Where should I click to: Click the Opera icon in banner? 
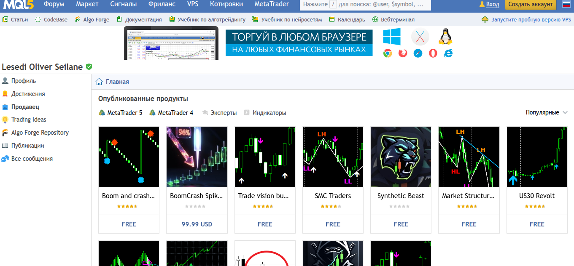[433, 53]
